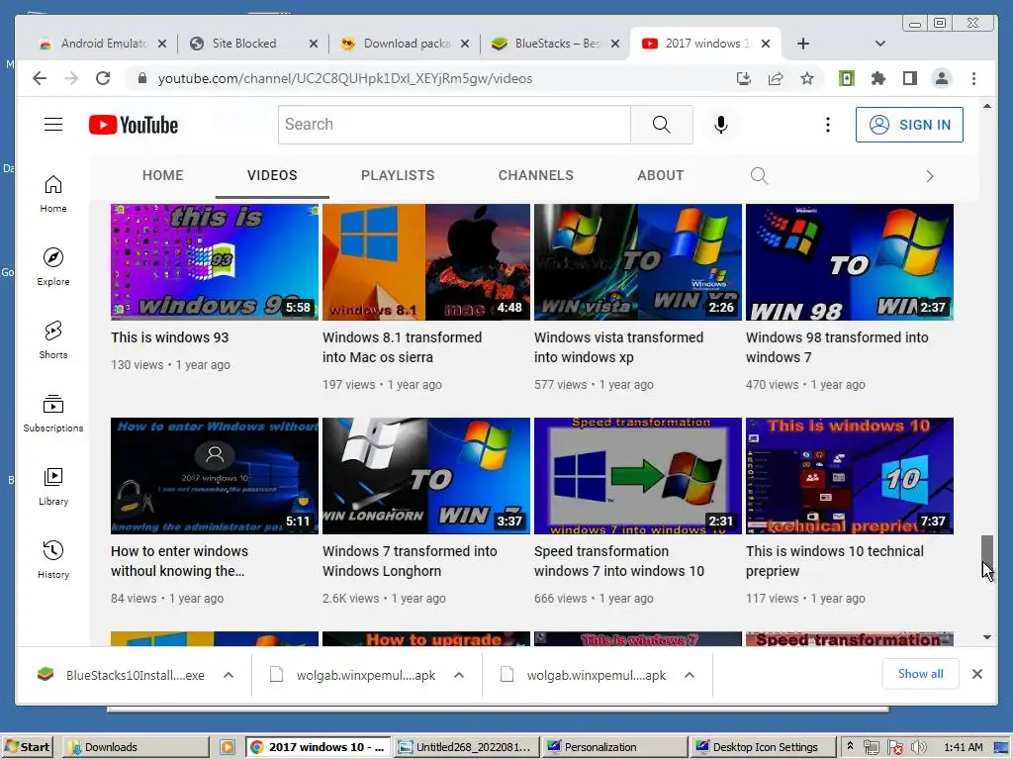Image resolution: width=1013 pixels, height=760 pixels.
Task: Open the Windows Start button
Action: coord(27,747)
